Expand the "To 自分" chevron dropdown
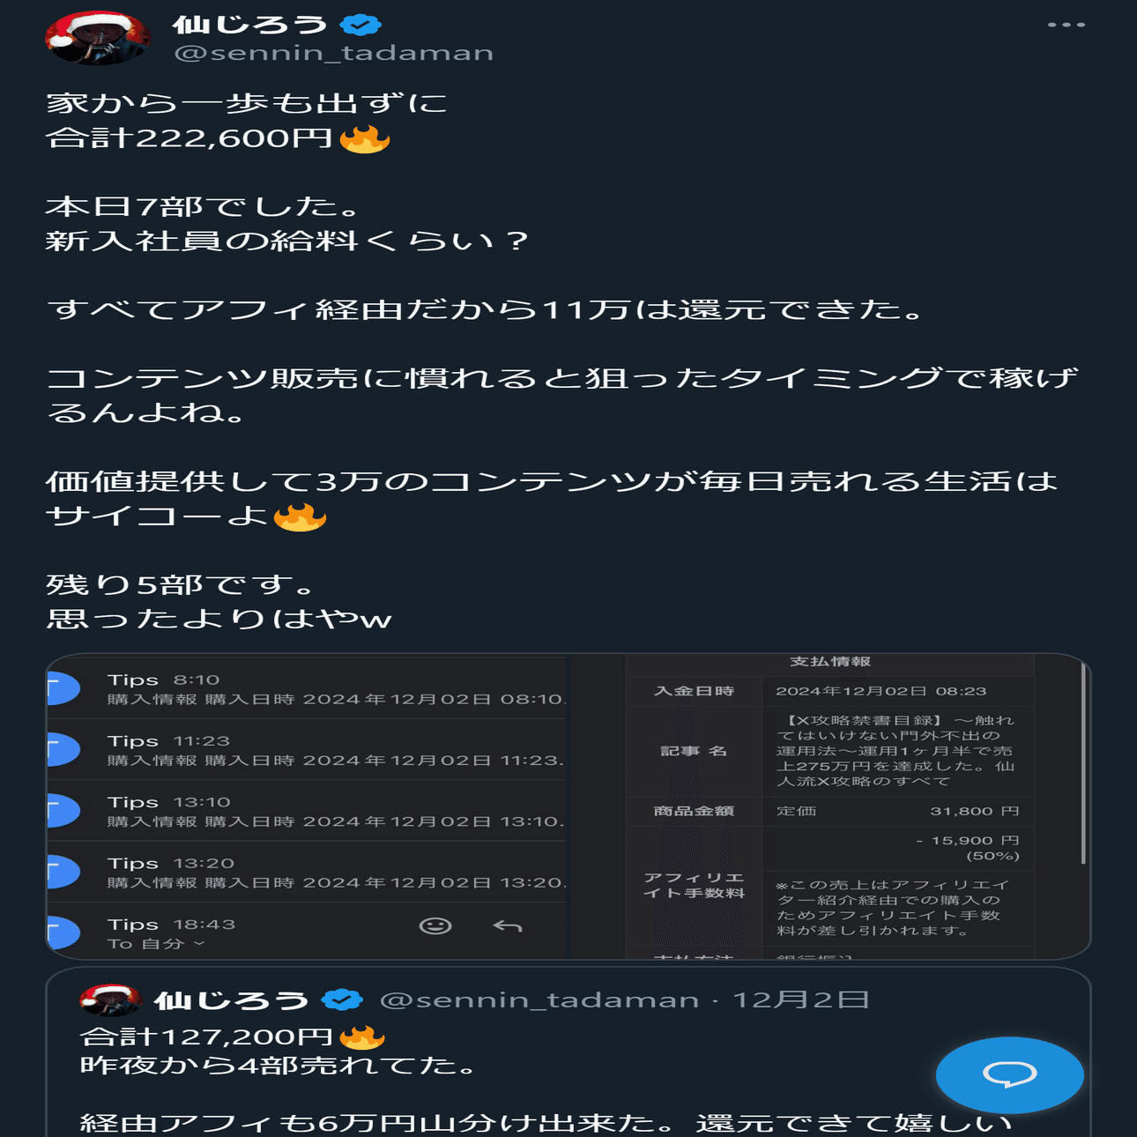Image resolution: width=1137 pixels, height=1137 pixels. pos(199,944)
